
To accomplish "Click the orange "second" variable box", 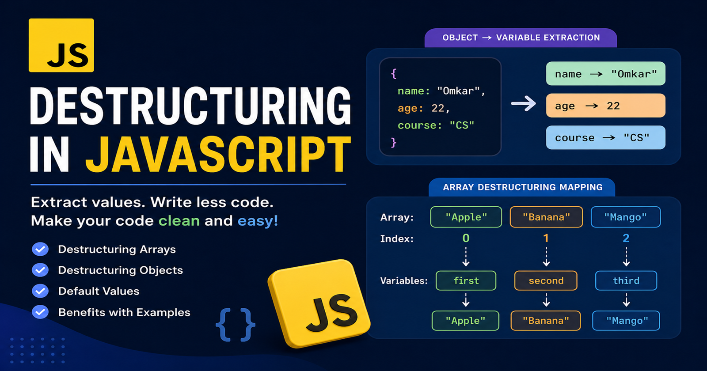I will (x=546, y=280).
